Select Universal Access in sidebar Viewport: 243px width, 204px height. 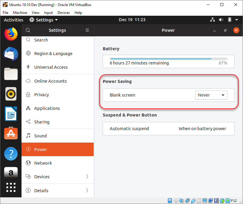pos(58,67)
